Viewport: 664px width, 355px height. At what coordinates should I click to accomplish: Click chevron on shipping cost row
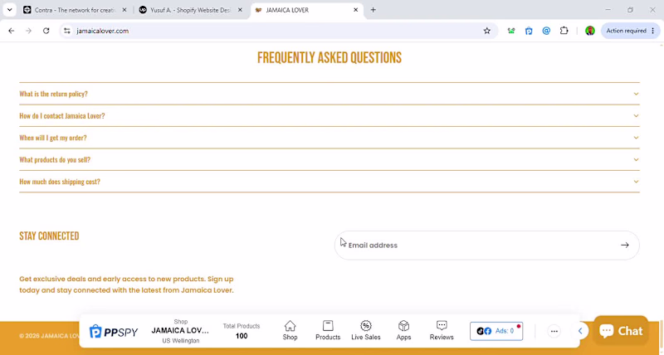pos(636,182)
